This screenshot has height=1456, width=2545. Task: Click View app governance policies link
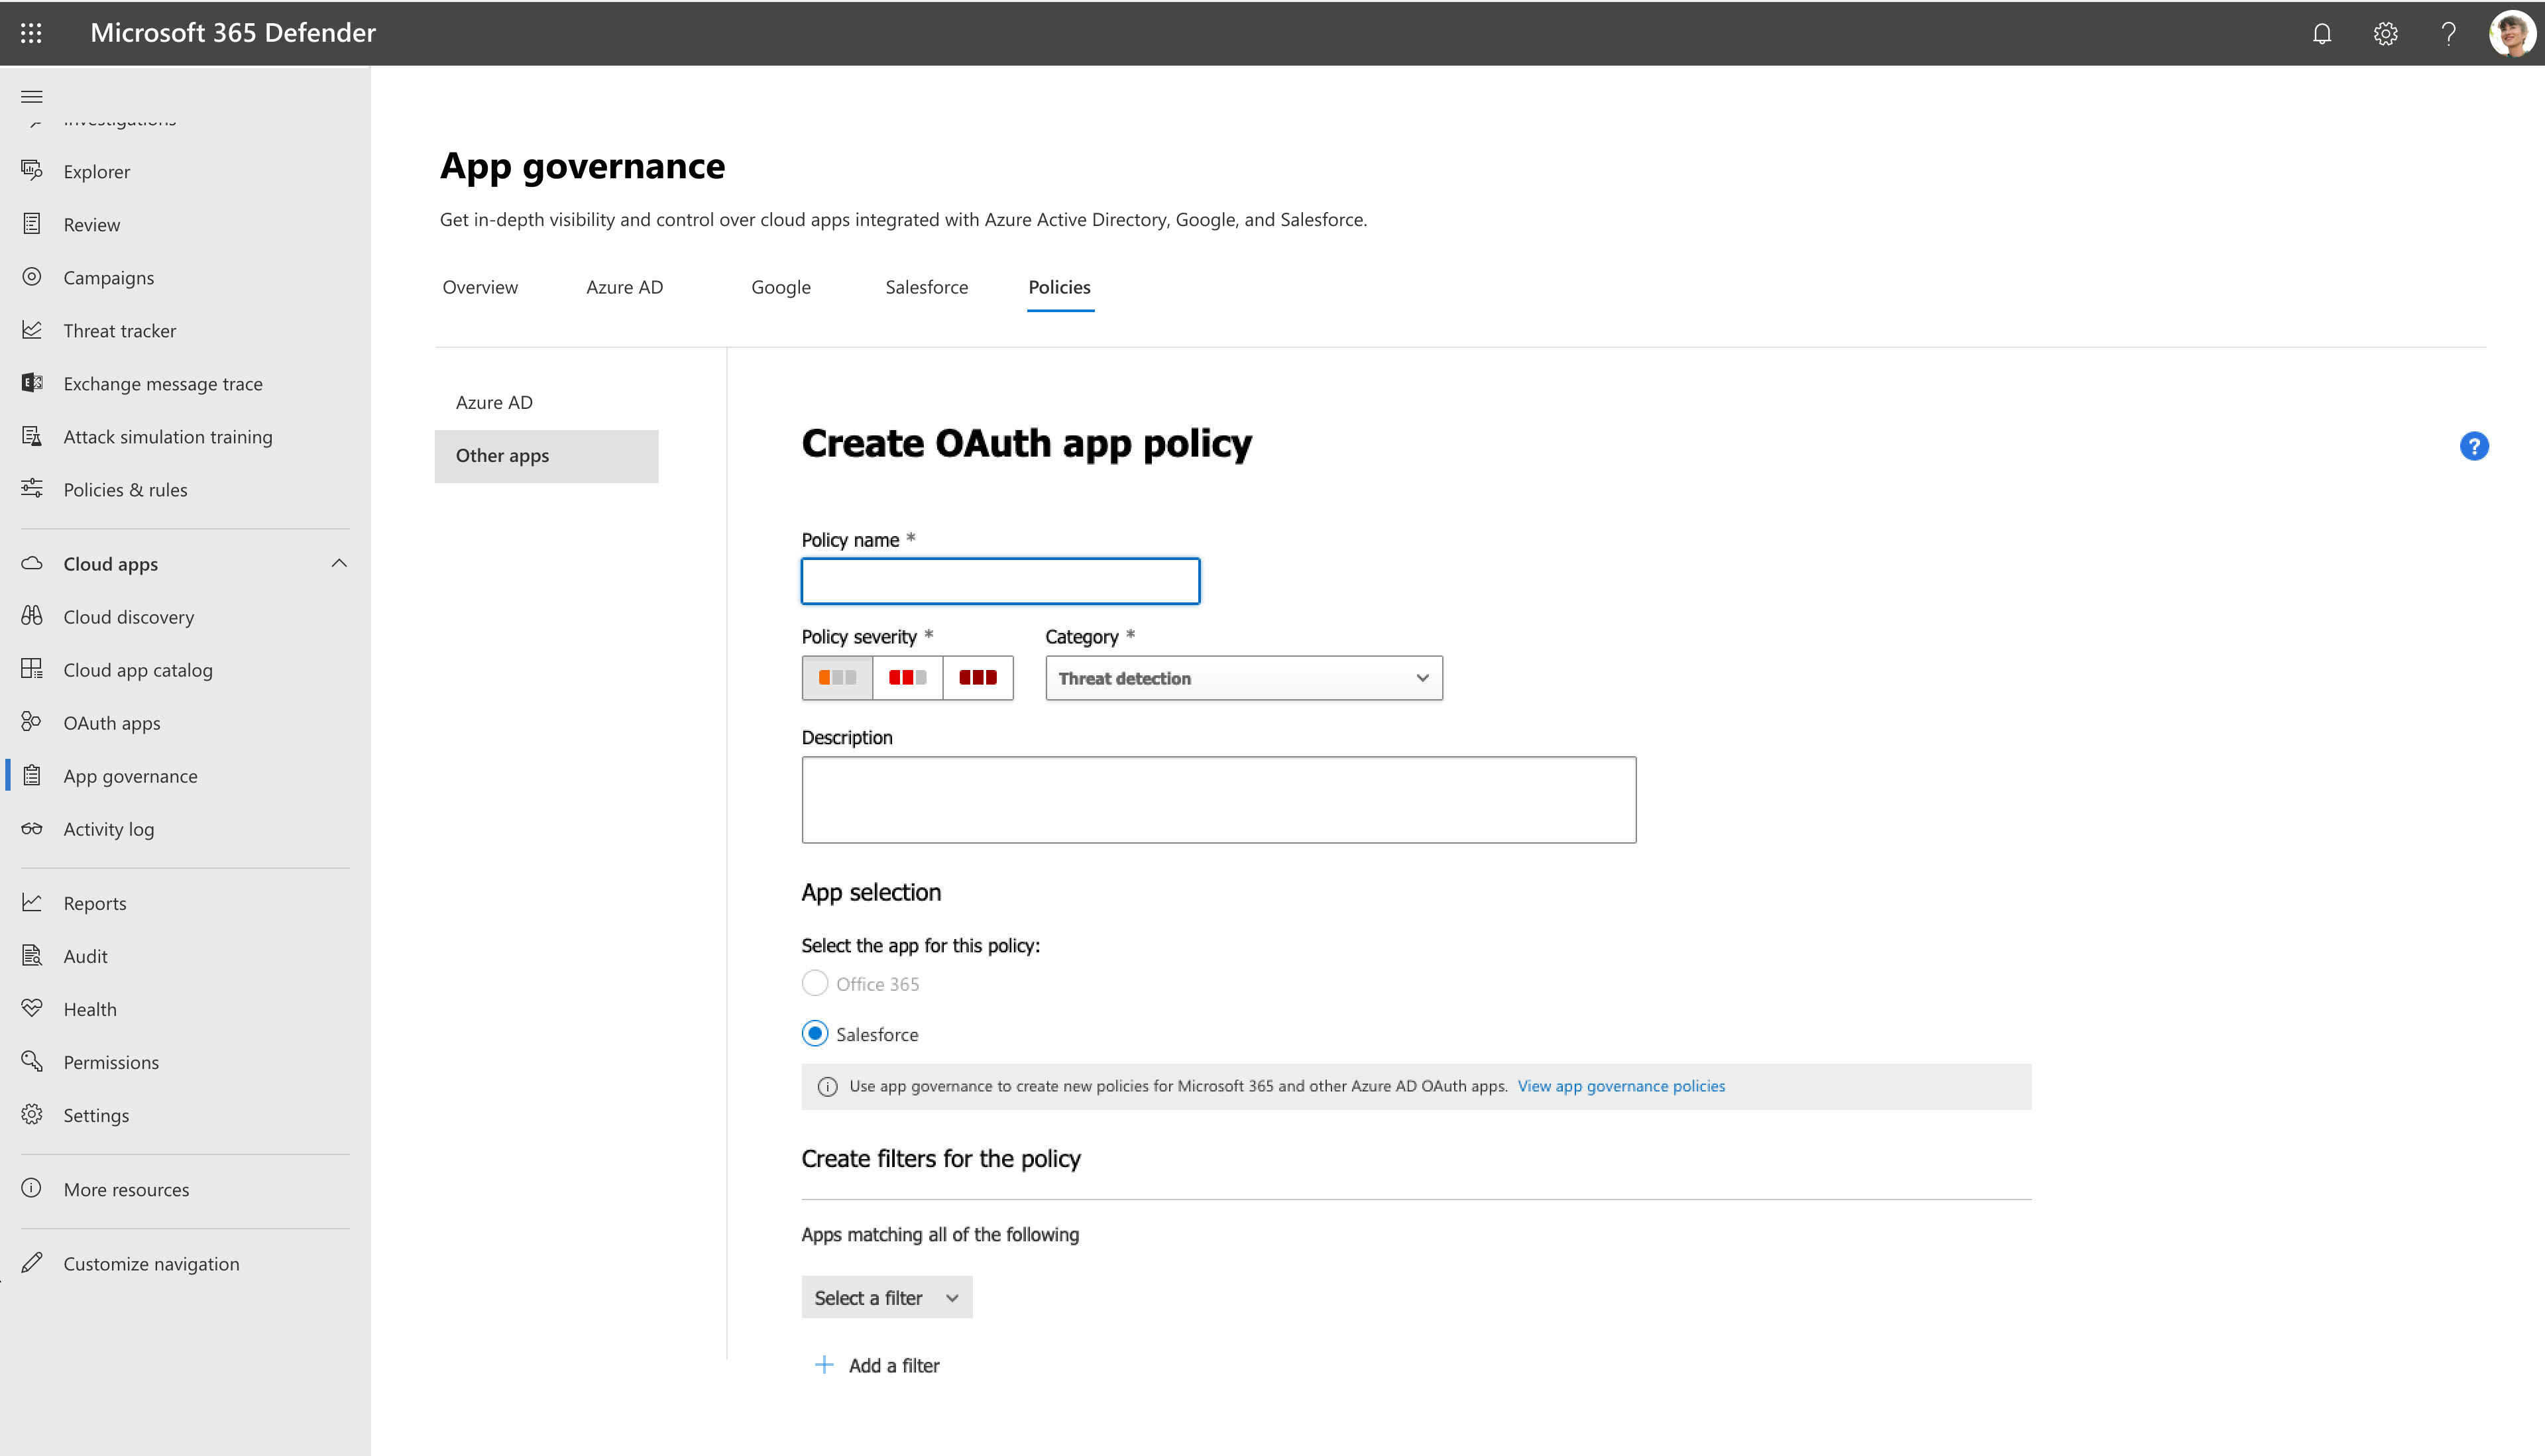1620,1086
